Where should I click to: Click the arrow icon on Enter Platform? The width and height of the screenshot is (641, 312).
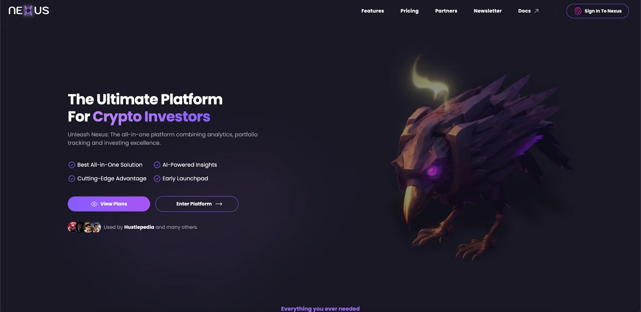click(219, 204)
